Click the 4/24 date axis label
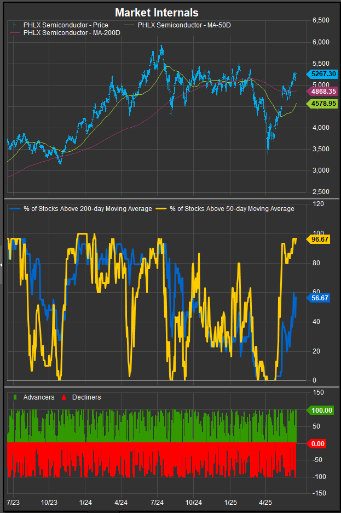Screen dimensions: 341x513 coord(121,502)
